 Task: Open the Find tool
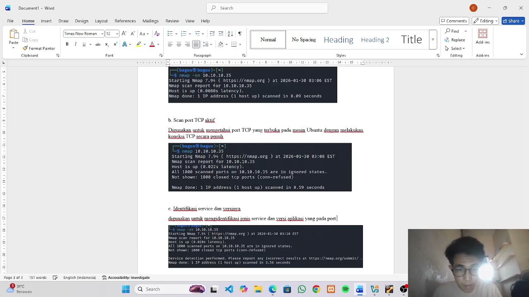(452, 31)
